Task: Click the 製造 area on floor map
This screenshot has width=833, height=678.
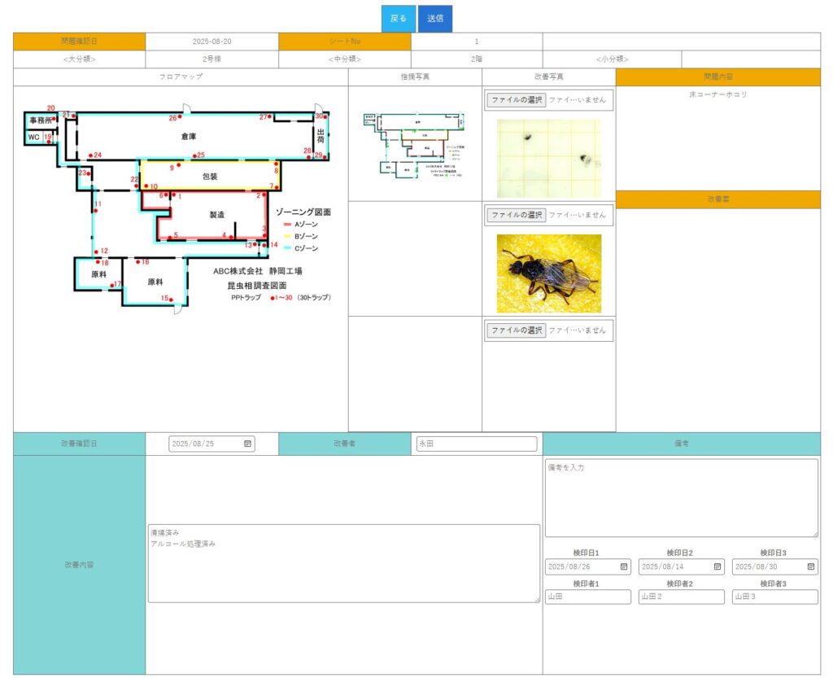Action: click(216, 215)
